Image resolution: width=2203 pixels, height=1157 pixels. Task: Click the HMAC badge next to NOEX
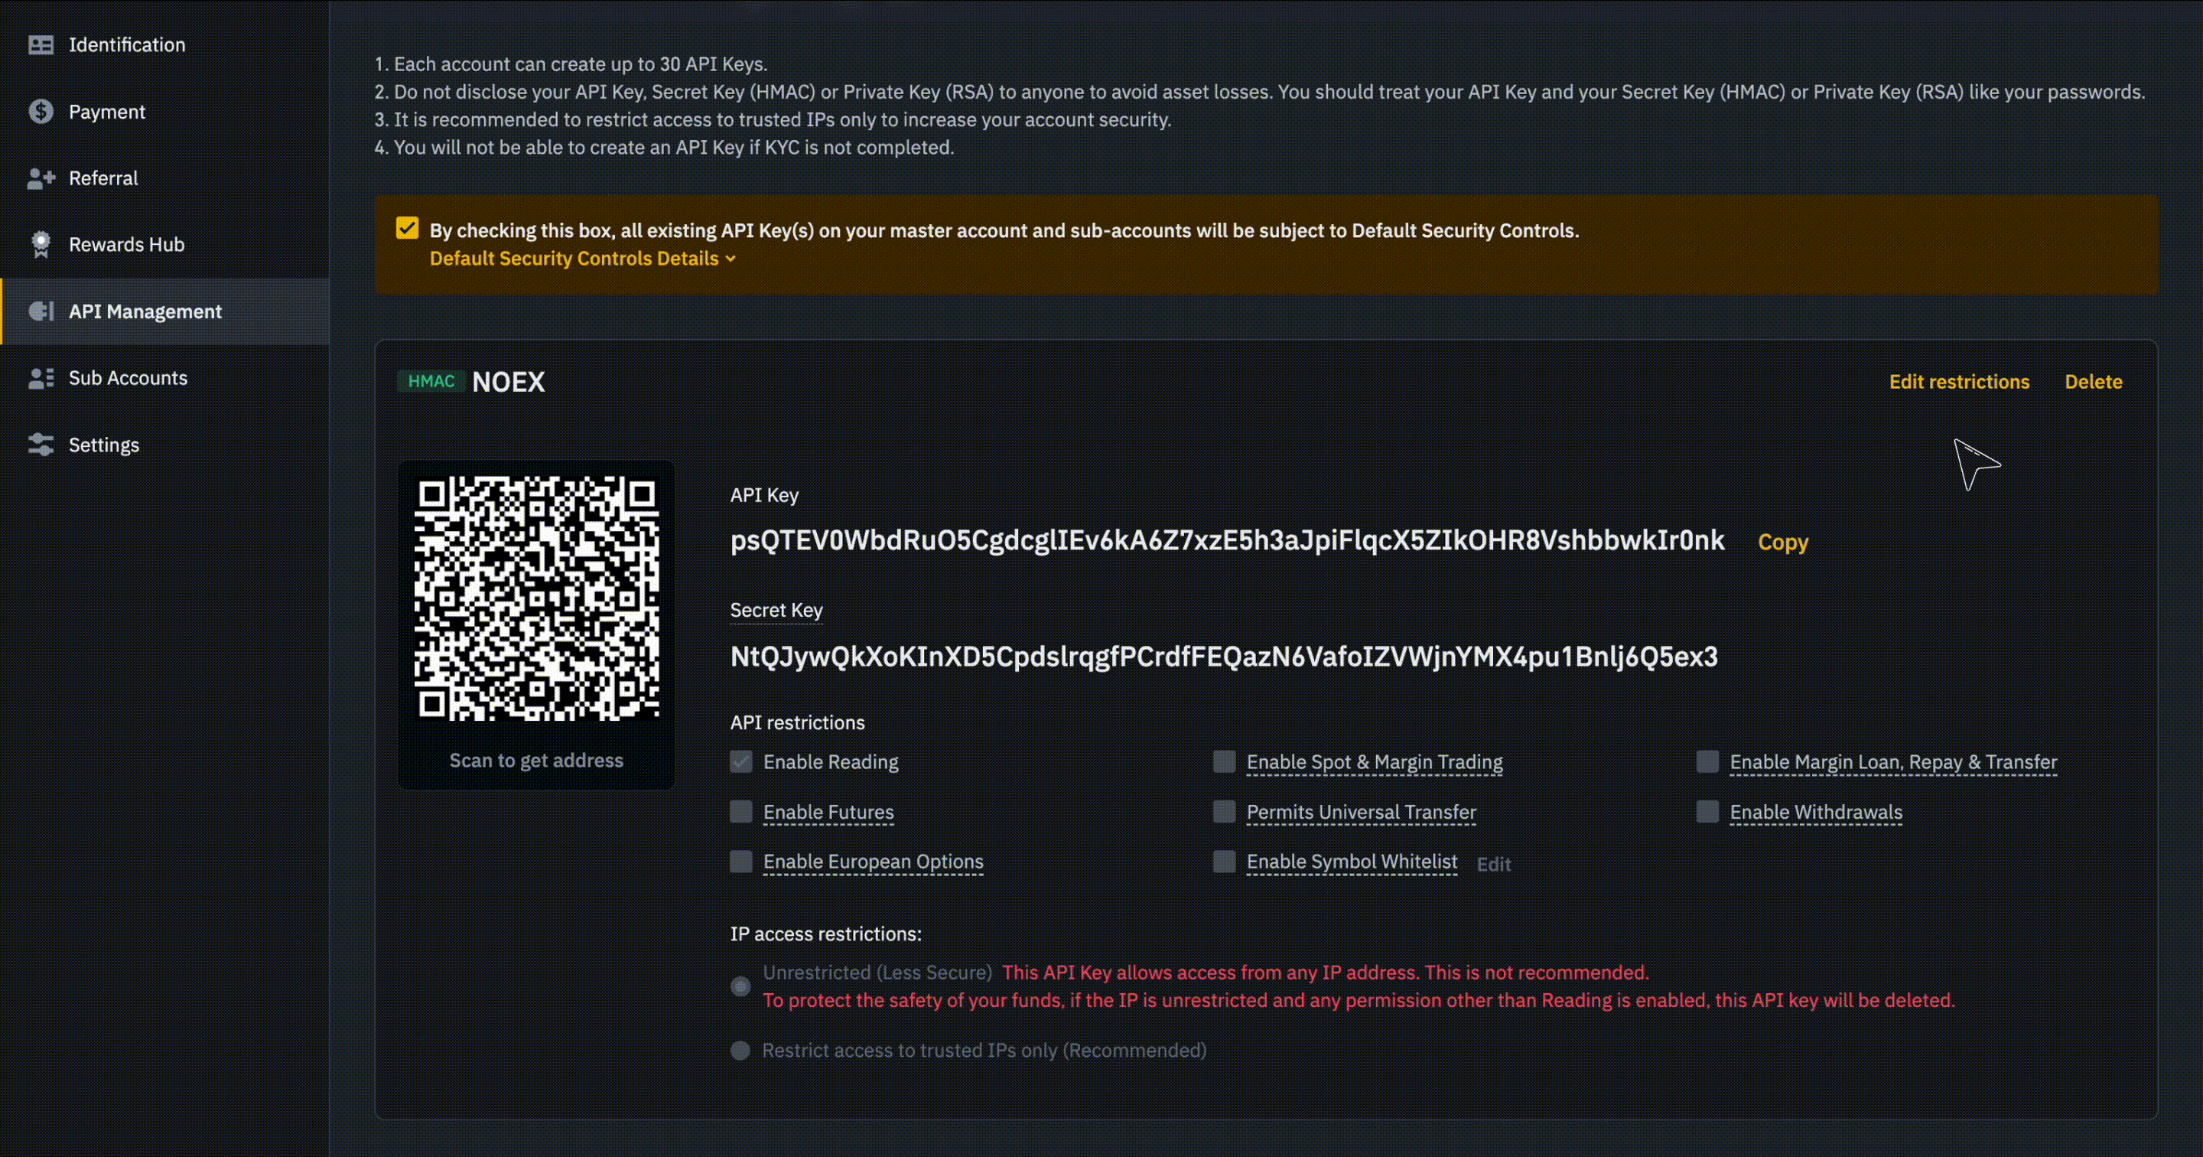tap(431, 382)
